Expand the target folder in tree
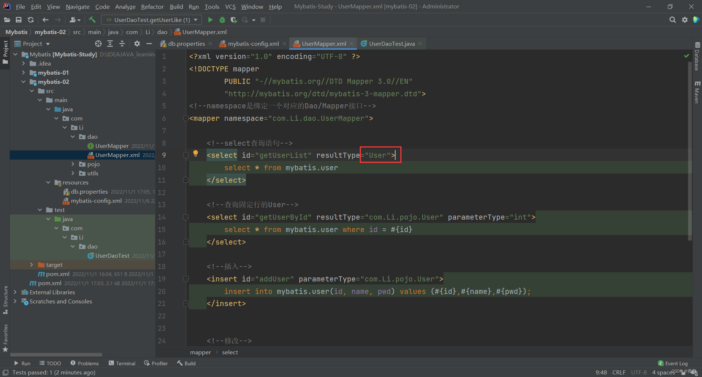This screenshot has width=702, height=377. pos(31,265)
